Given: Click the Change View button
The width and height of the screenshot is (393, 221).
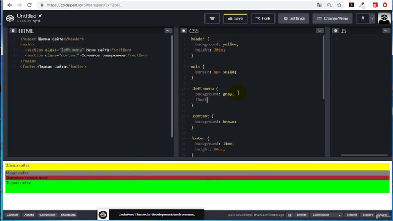Looking at the screenshot, I should pos(332,18).
